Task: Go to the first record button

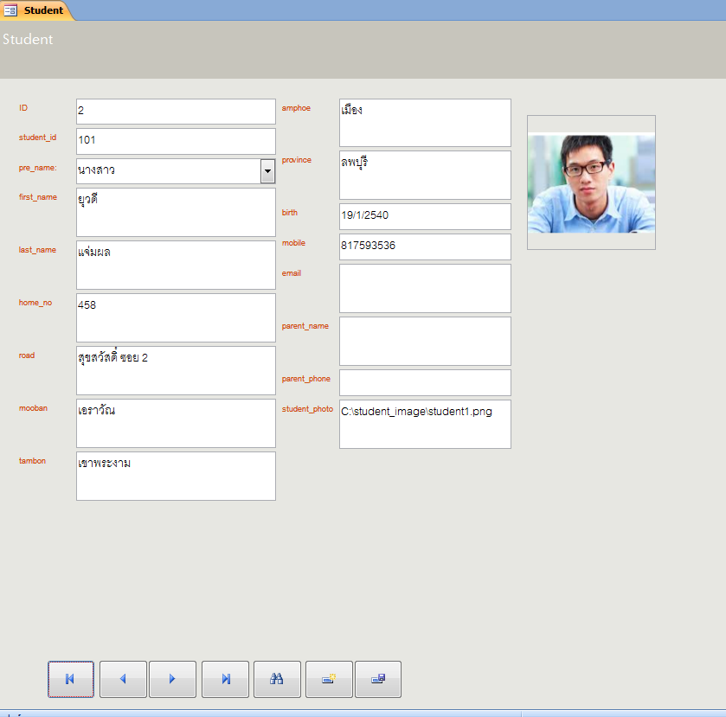Action: pyautogui.click(x=71, y=679)
